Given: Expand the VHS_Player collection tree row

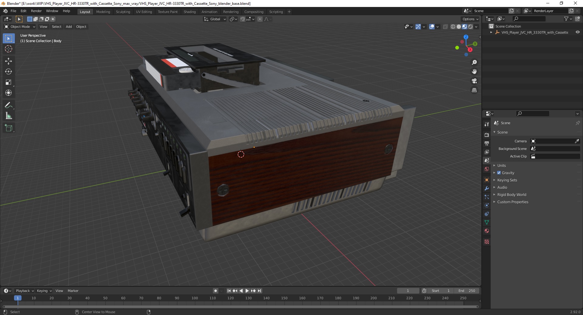Looking at the screenshot, I should (491, 32).
